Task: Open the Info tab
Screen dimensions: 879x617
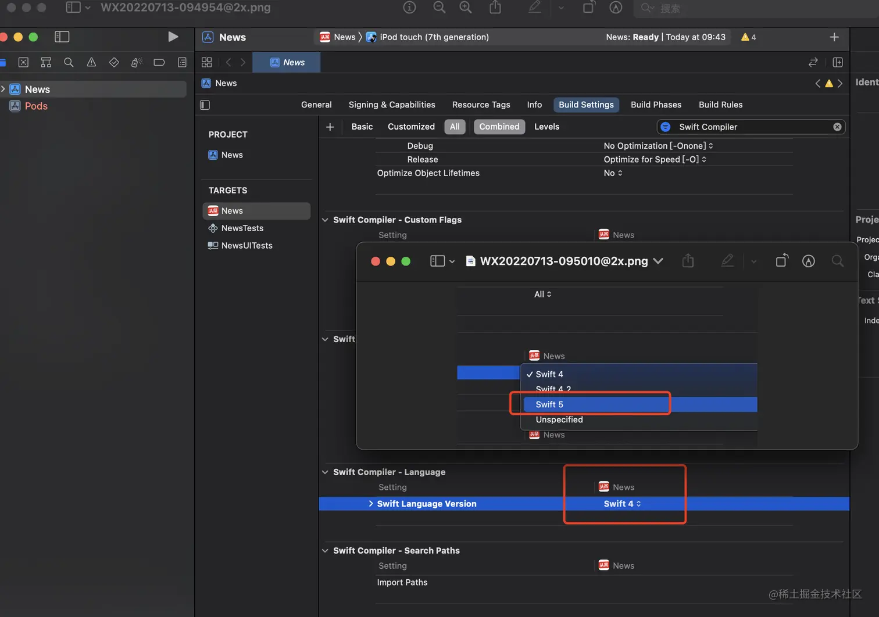Action: click(534, 105)
